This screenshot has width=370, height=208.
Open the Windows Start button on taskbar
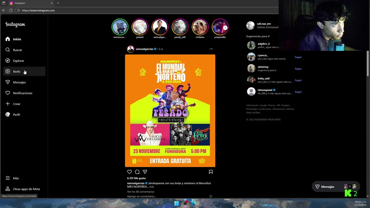pyautogui.click(x=177, y=203)
